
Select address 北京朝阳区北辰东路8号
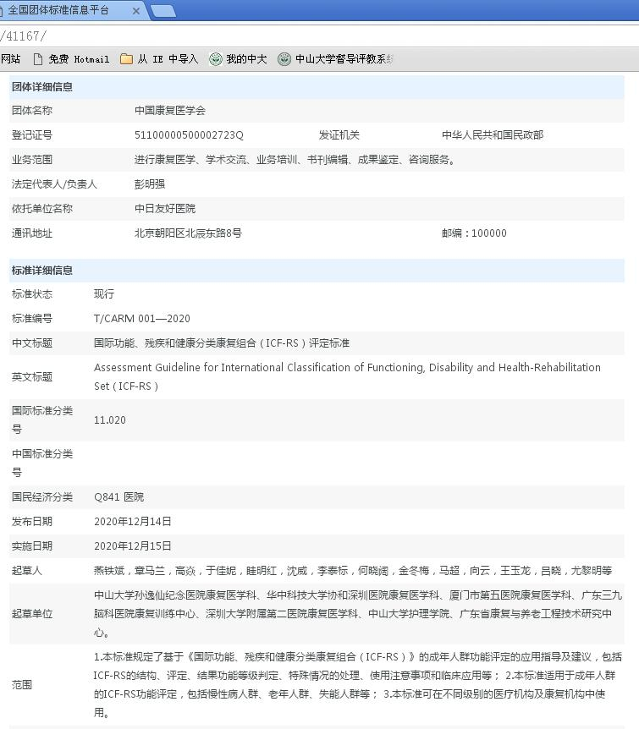[188, 233]
